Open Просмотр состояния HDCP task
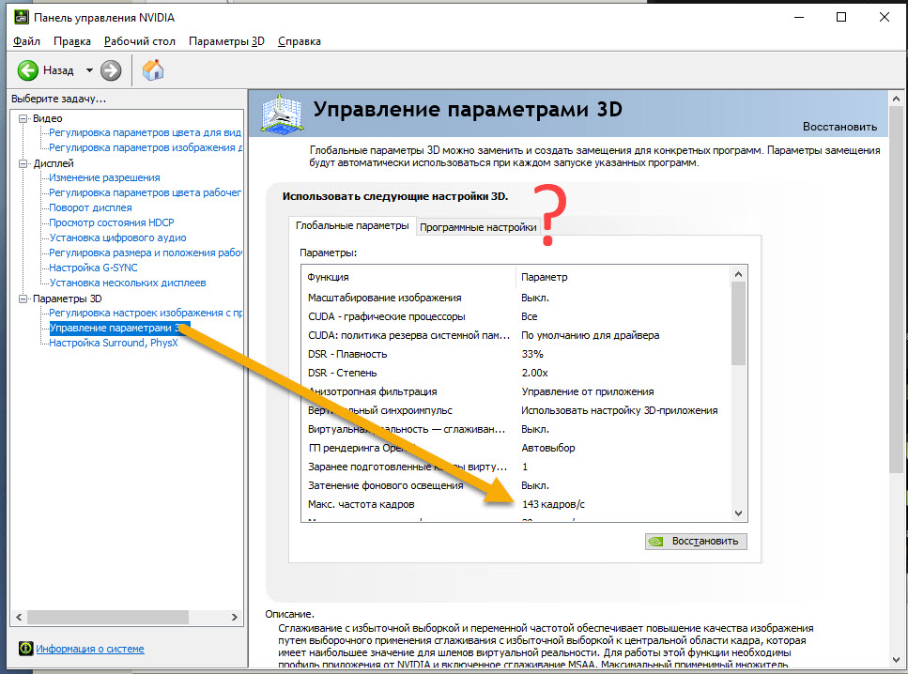Image resolution: width=908 pixels, height=674 pixels. point(111,222)
